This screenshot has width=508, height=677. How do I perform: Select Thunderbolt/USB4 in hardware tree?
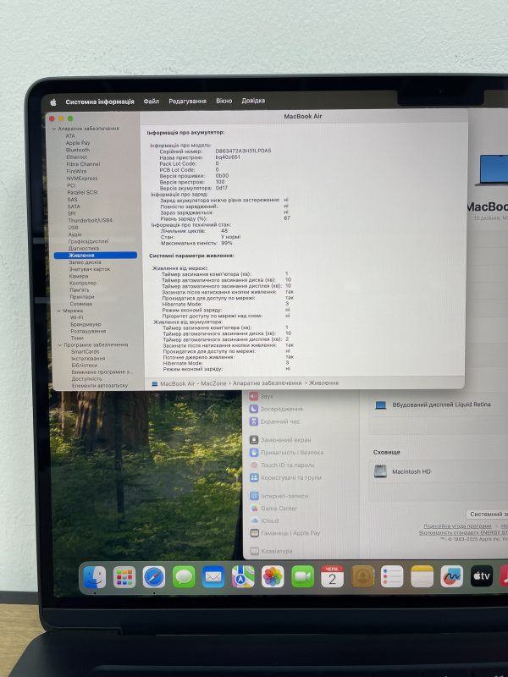pos(90,221)
